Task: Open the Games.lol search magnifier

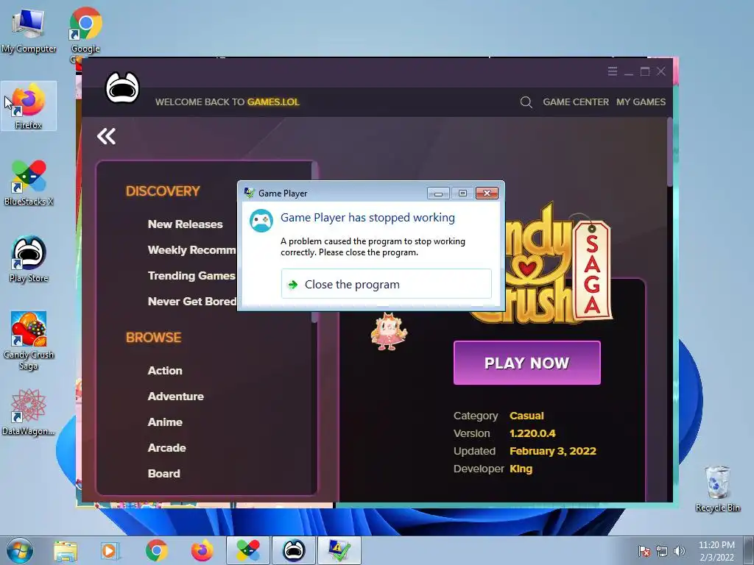Action: [x=526, y=102]
